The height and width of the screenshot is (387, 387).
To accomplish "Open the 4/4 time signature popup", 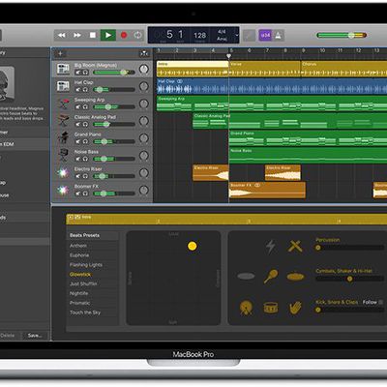I will 222,32.
